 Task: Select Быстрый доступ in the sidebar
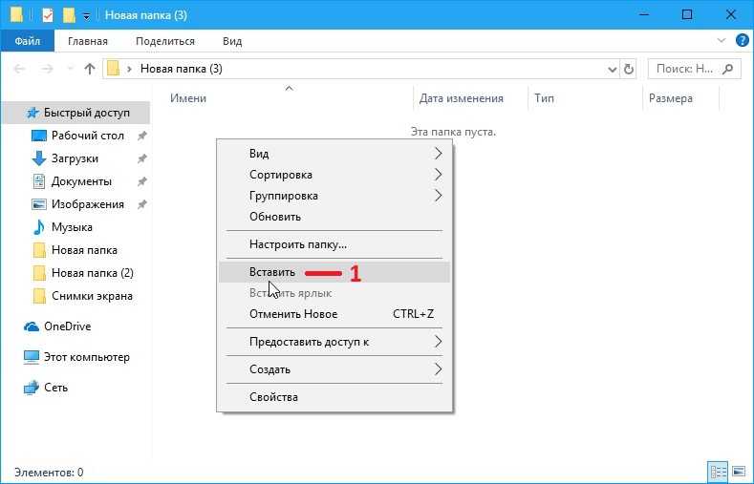(x=76, y=113)
